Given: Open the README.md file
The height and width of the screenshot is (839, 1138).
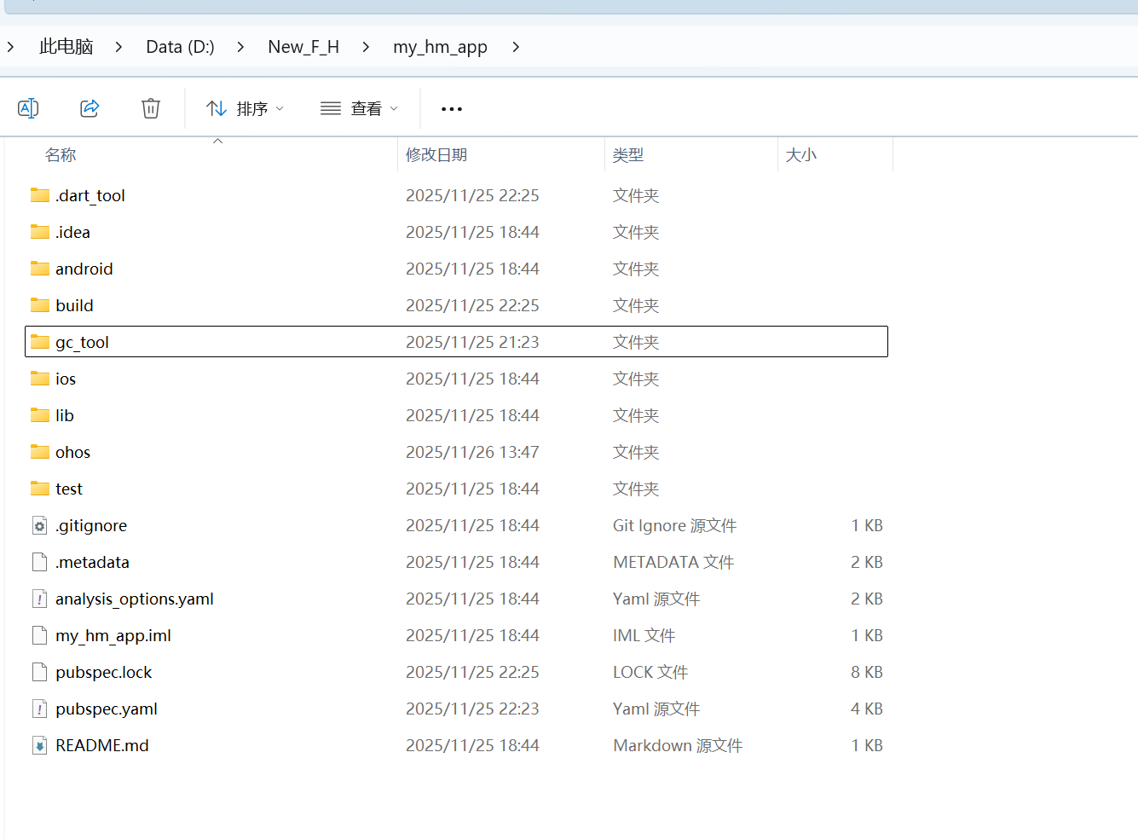Looking at the screenshot, I should pyautogui.click(x=101, y=744).
